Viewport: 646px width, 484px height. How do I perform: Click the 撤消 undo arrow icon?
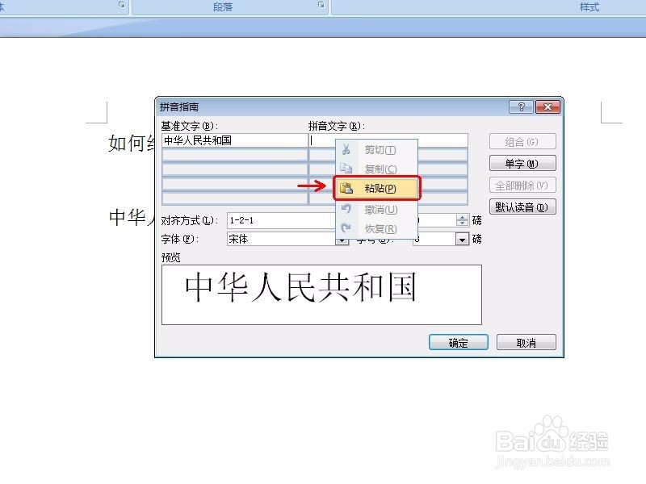tap(346, 208)
